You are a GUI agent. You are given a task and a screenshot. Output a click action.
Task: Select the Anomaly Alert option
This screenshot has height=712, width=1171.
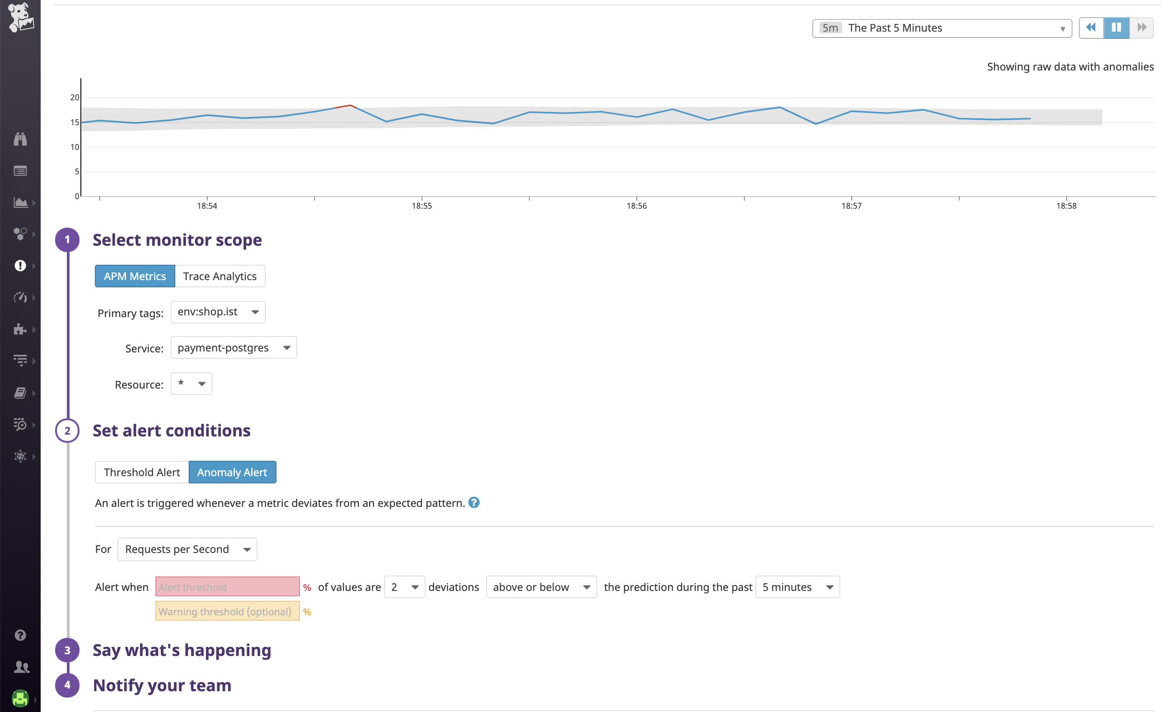point(232,472)
